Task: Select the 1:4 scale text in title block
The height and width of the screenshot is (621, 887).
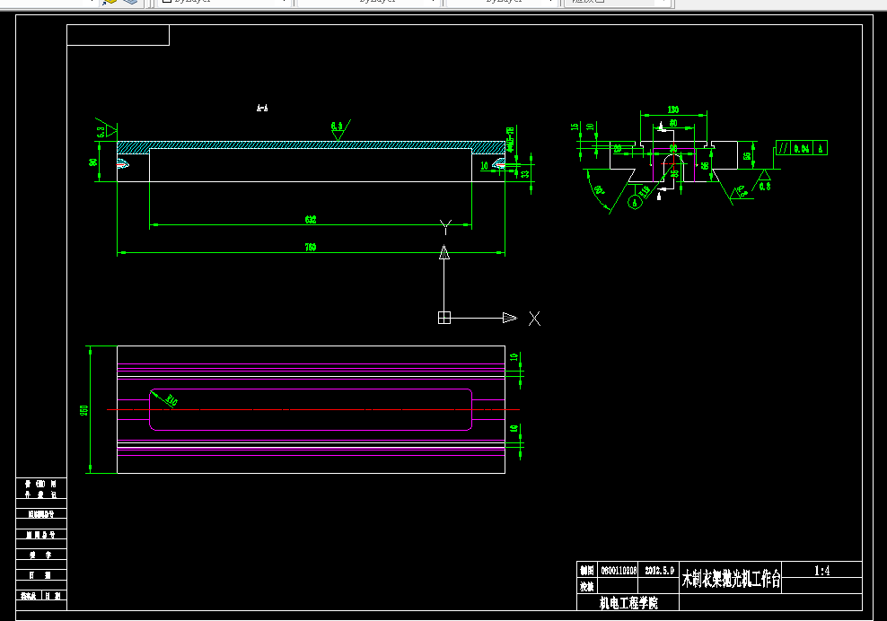Action: (x=822, y=571)
